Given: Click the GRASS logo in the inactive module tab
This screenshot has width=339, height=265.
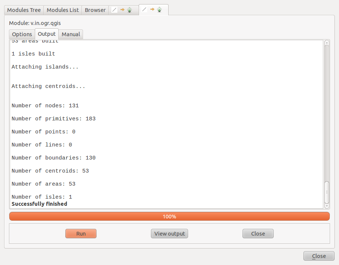Looking at the screenshot, I should (x=129, y=10).
